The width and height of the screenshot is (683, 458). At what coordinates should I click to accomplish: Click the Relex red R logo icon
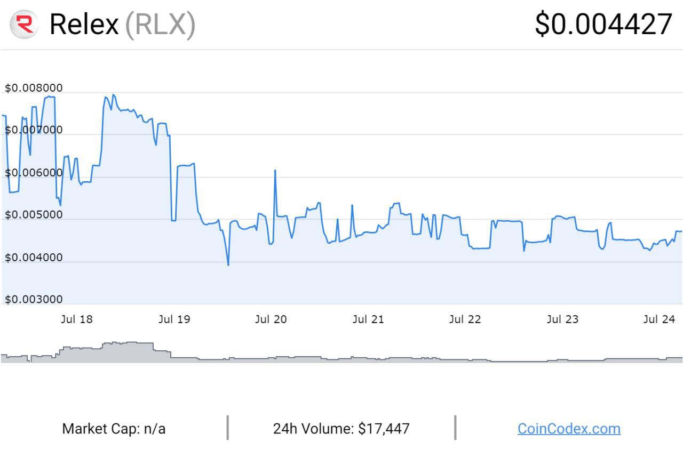[x=25, y=25]
